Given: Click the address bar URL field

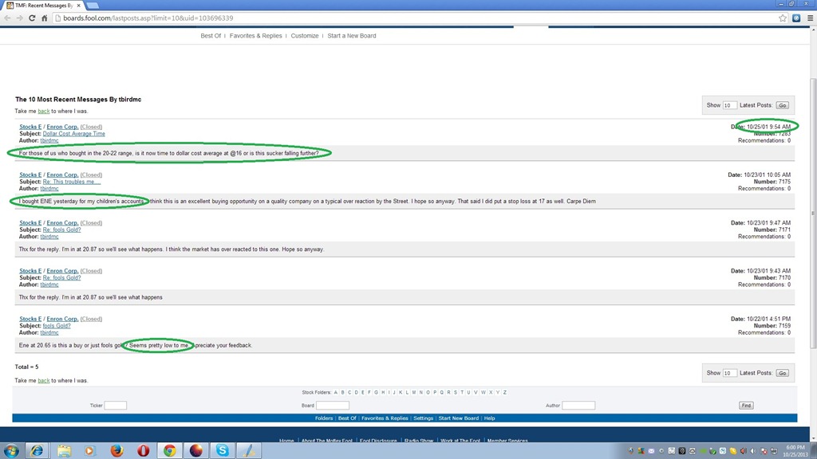Looking at the screenshot, I should tap(416, 18).
